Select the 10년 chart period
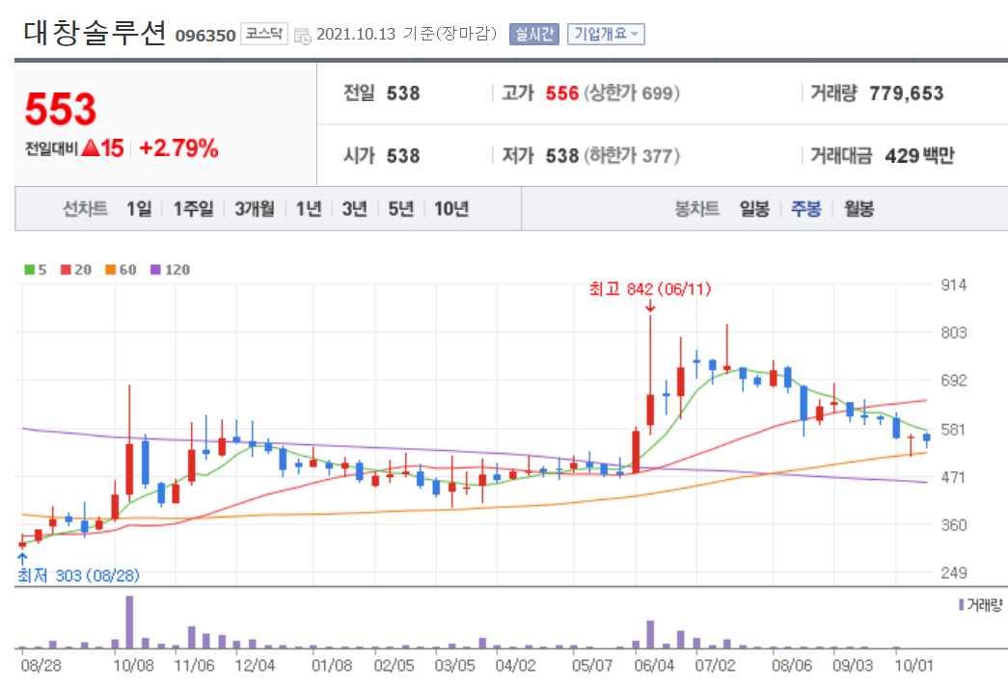The width and height of the screenshot is (1008, 689). click(x=450, y=208)
